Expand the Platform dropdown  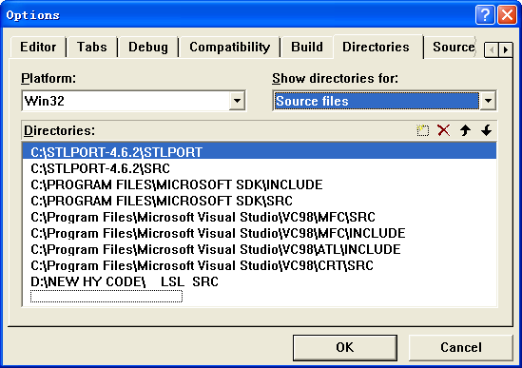coord(237,101)
